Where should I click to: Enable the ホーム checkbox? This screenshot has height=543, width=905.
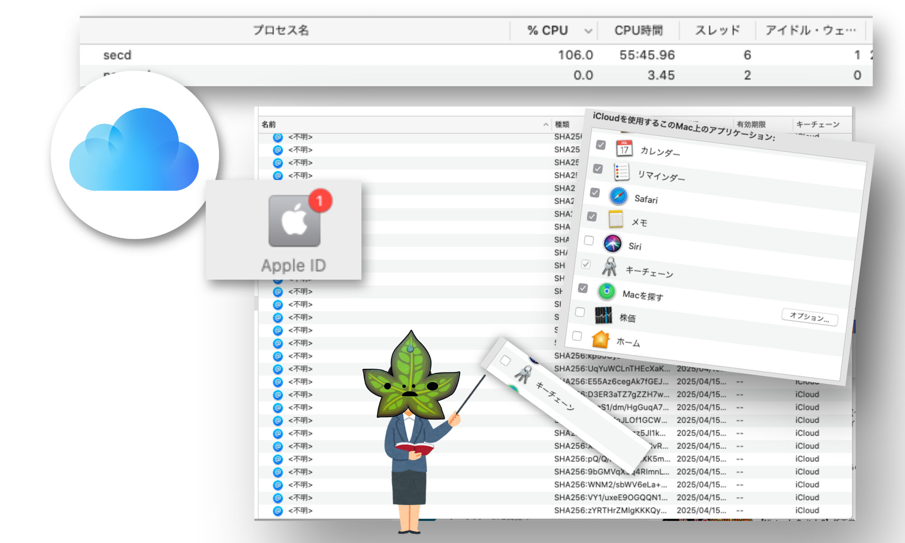click(x=577, y=336)
